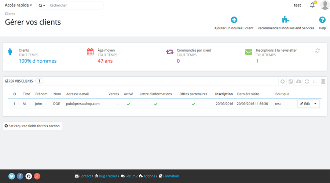Image resolution: width=330 pixels, height=183 pixels.
Task: Refresh the statistics panel with the refresh icon
Action: (x=318, y=51)
